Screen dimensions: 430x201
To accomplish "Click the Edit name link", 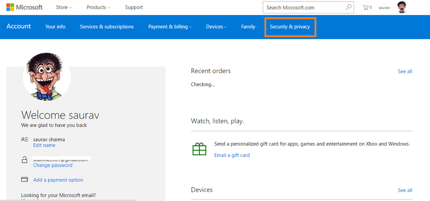I will pos(44,145).
